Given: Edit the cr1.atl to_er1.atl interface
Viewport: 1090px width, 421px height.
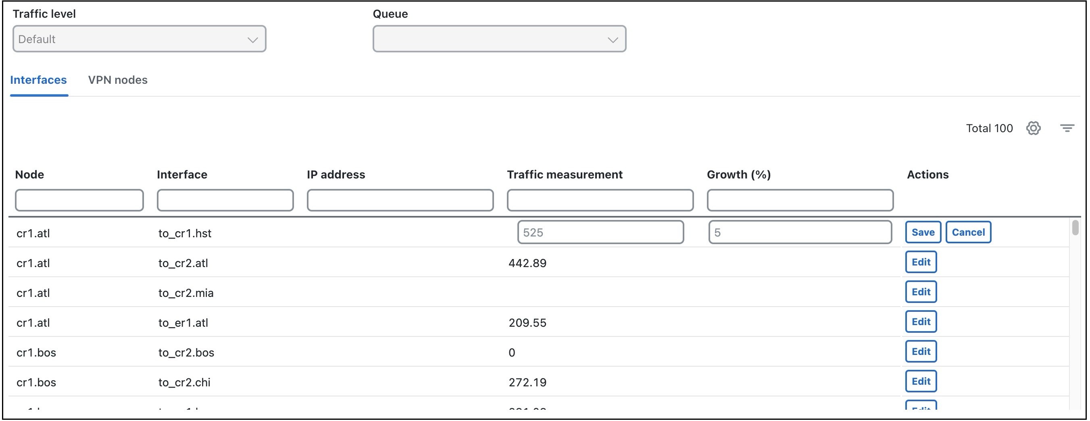Looking at the screenshot, I should [921, 321].
